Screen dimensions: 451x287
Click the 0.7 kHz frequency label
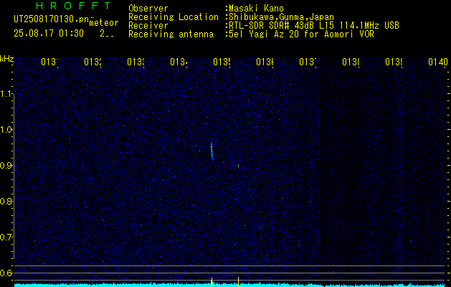[x=6, y=237]
